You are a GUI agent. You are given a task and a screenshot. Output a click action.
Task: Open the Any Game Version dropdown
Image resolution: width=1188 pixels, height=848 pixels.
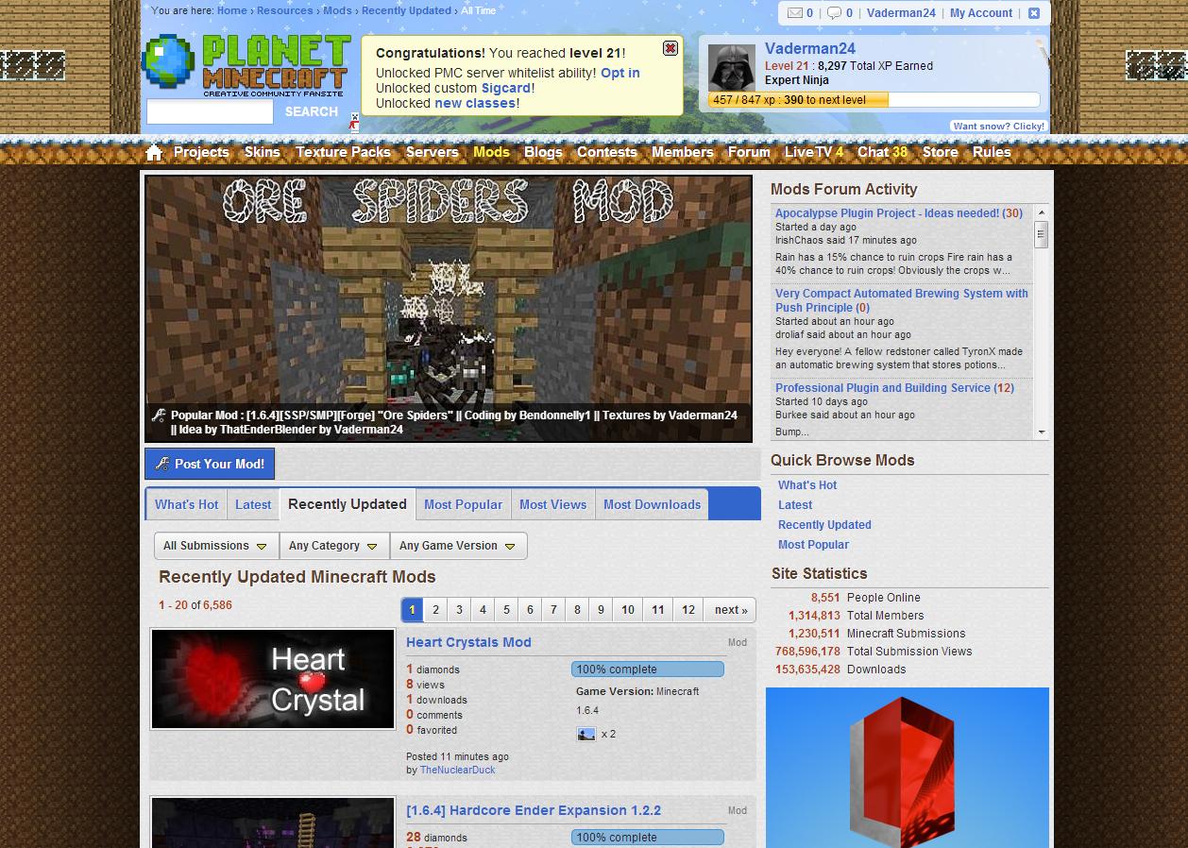point(457,546)
